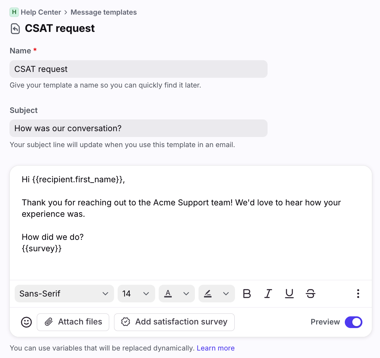Follow the Learn more link
Image resolution: width=380 pixels, height=358 pixels.
(x=215, y=348)
